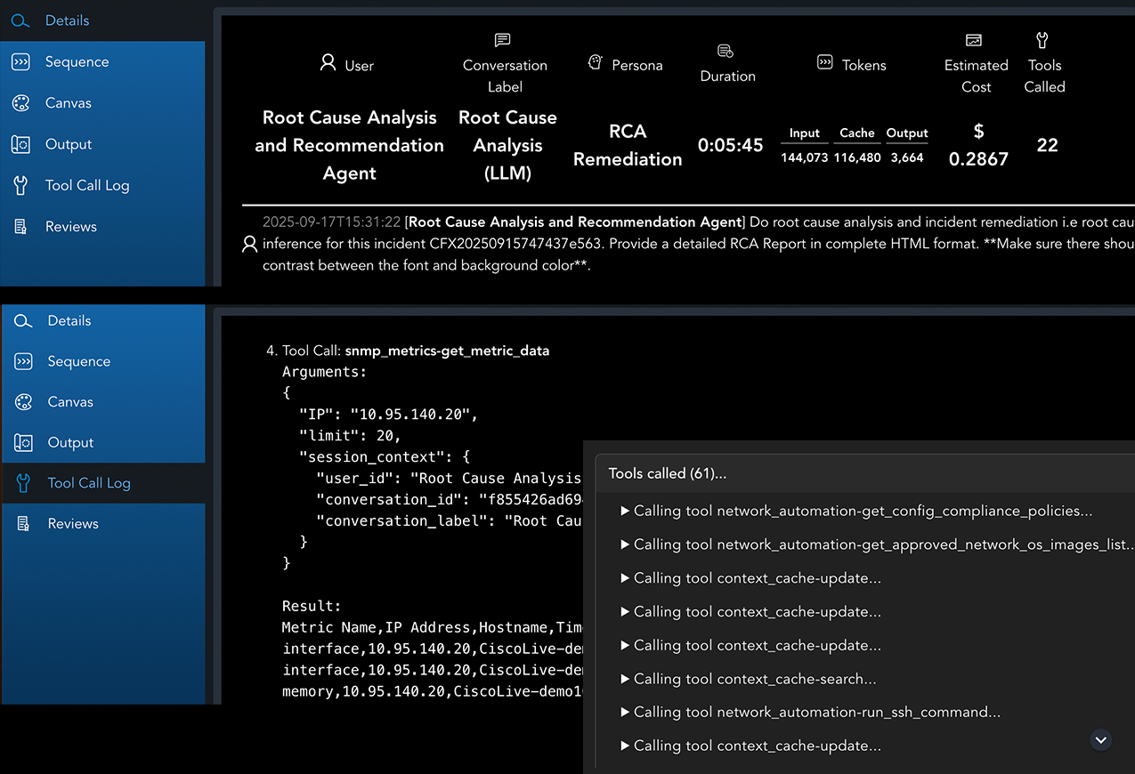This screenshot has height=774, width=1135.
Task: Click the Duration icon above the timer
Action: tap(726, 52)
